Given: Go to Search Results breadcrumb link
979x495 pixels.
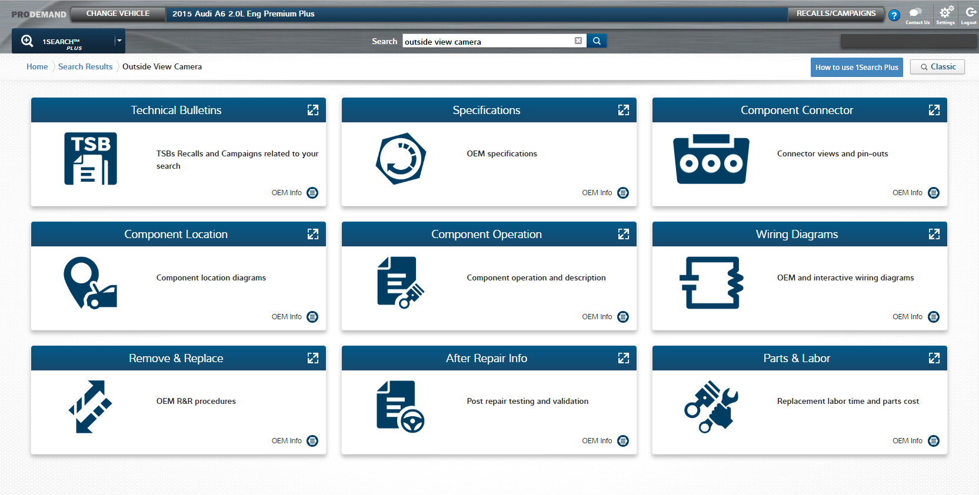Looking at the screenshot, I should tap(85, 67).
